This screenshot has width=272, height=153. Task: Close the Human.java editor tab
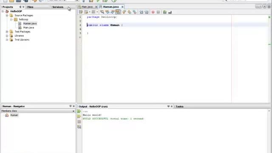pyautogui.click(x=122, y=7)
